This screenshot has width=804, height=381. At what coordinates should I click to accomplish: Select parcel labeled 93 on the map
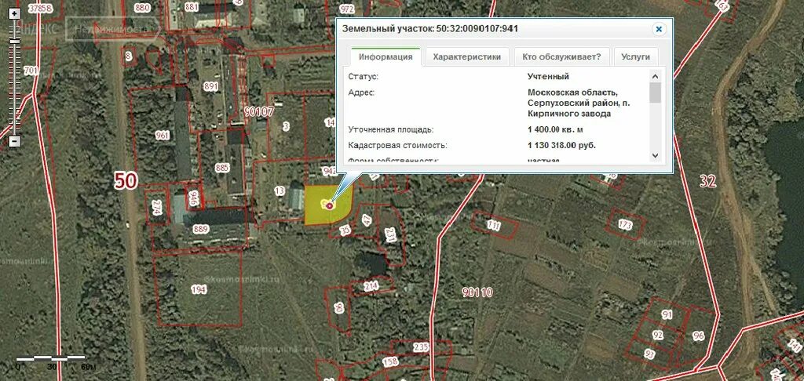tap(649, 354)
